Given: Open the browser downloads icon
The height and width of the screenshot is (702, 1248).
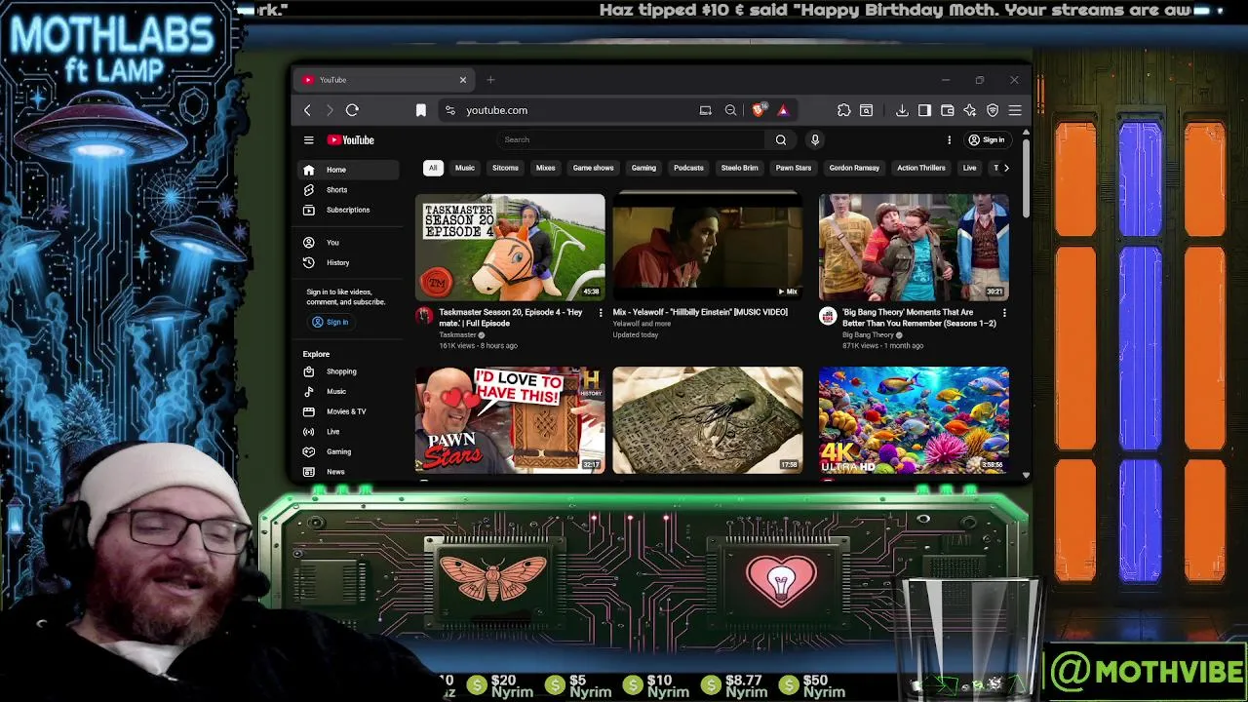Looking at the screenshot, I should click(x=902, y=110).
